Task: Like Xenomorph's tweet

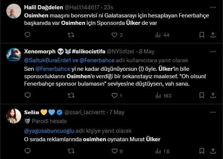Action: point(114,96)
